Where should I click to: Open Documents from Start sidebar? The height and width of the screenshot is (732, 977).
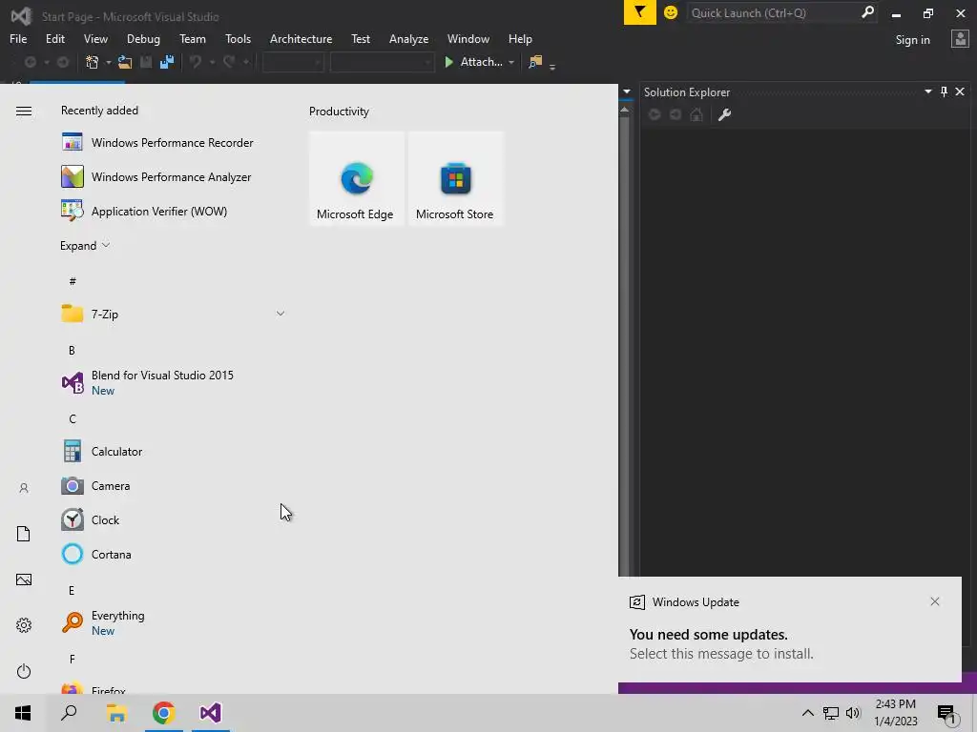pyautogui.click(x=24, y=534)
